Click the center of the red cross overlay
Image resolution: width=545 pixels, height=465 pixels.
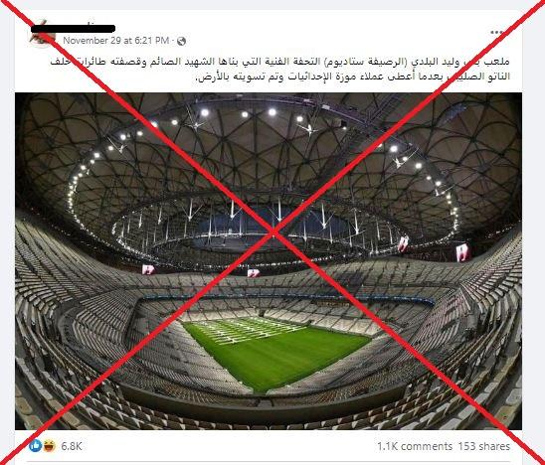[x=273, y=232]
